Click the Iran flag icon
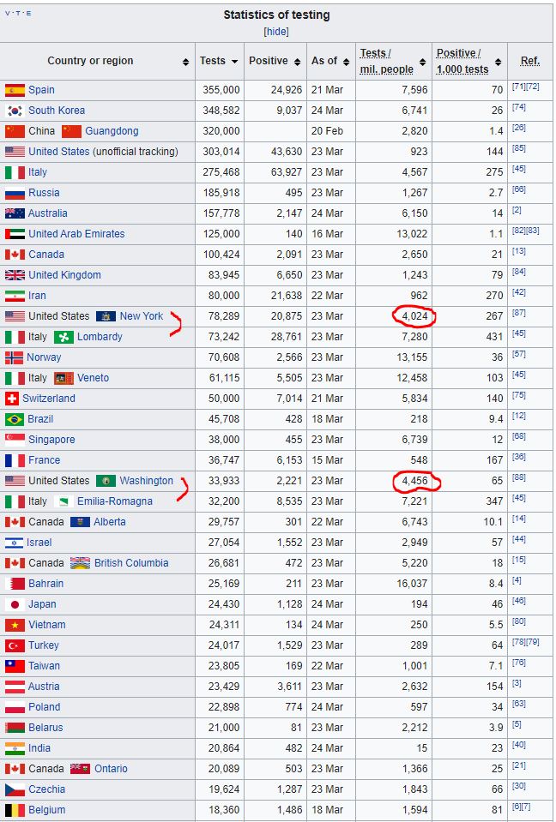The width and height of the screenshot is (556, 822). pos(15,296)
